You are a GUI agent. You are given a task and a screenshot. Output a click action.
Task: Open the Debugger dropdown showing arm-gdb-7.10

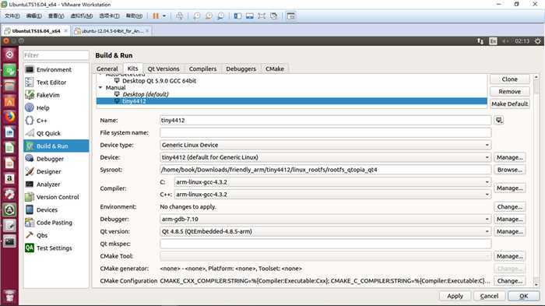[x=325, y=219]
